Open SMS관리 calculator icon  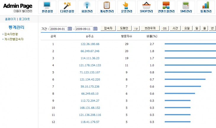(x=186, y=5)
